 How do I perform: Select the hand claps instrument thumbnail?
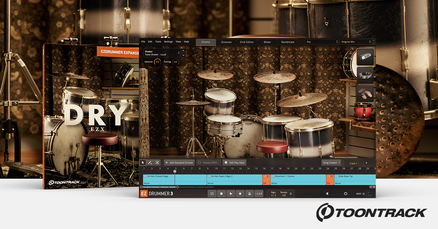pos(365,93)
